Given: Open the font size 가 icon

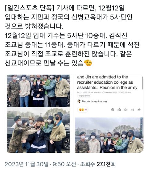Looking at the screenshot, I should pyautogui.click(x=132, y=110).
